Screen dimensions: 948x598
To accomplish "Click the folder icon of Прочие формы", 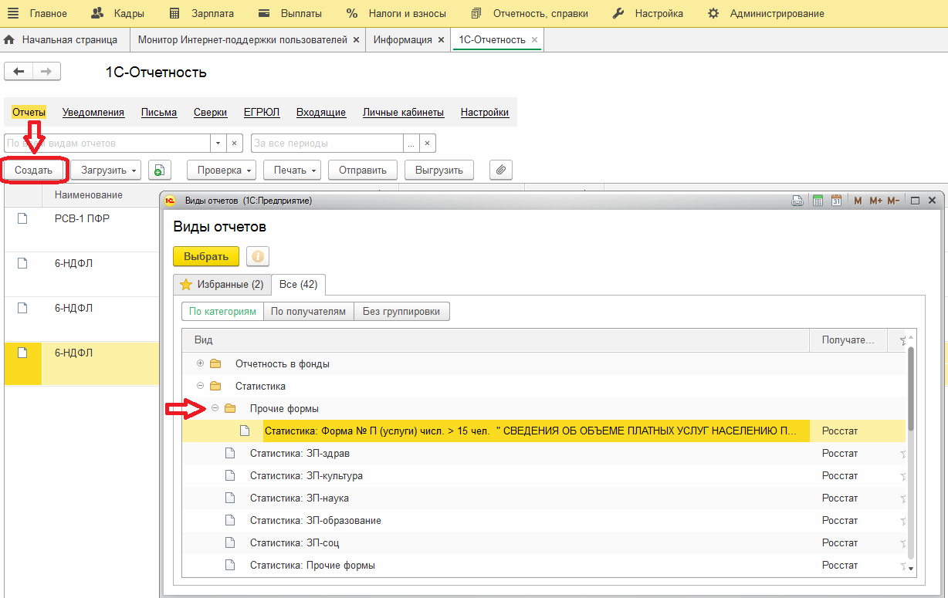I will coord(230,408).
